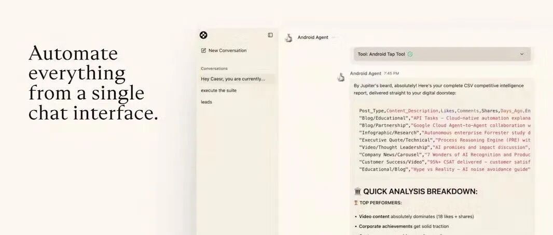Click the Android Agent sender name in message
The image size is (553, 235).
click(365, 74)
